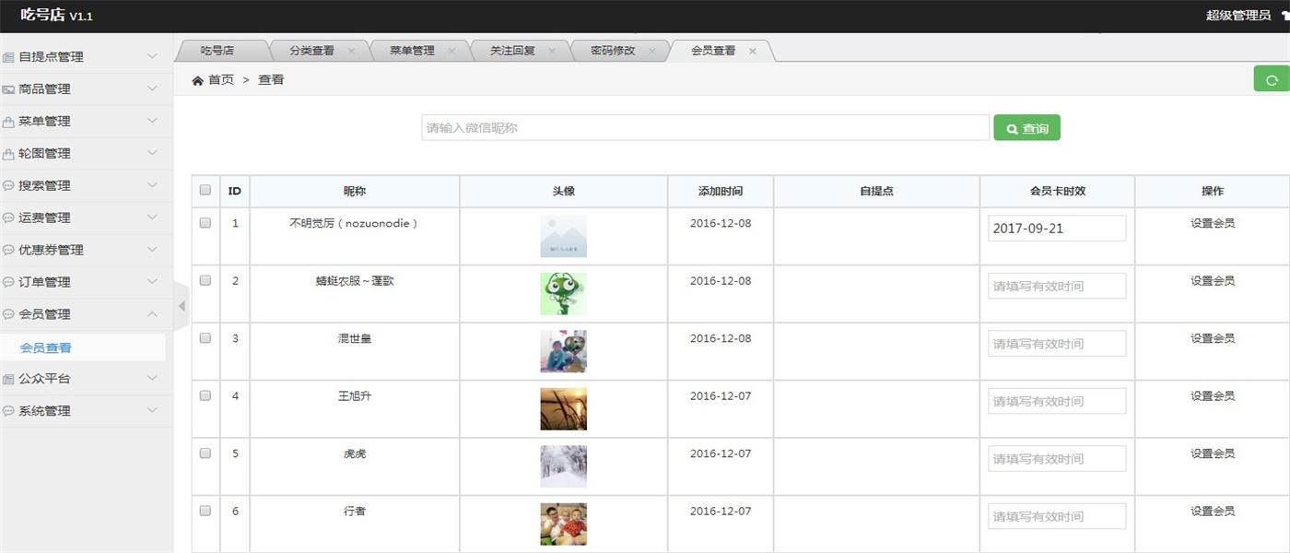The width and height of the screenshot is (1290, 553).
Task: Close the 分类查看 tab
Action: [351, 52]
